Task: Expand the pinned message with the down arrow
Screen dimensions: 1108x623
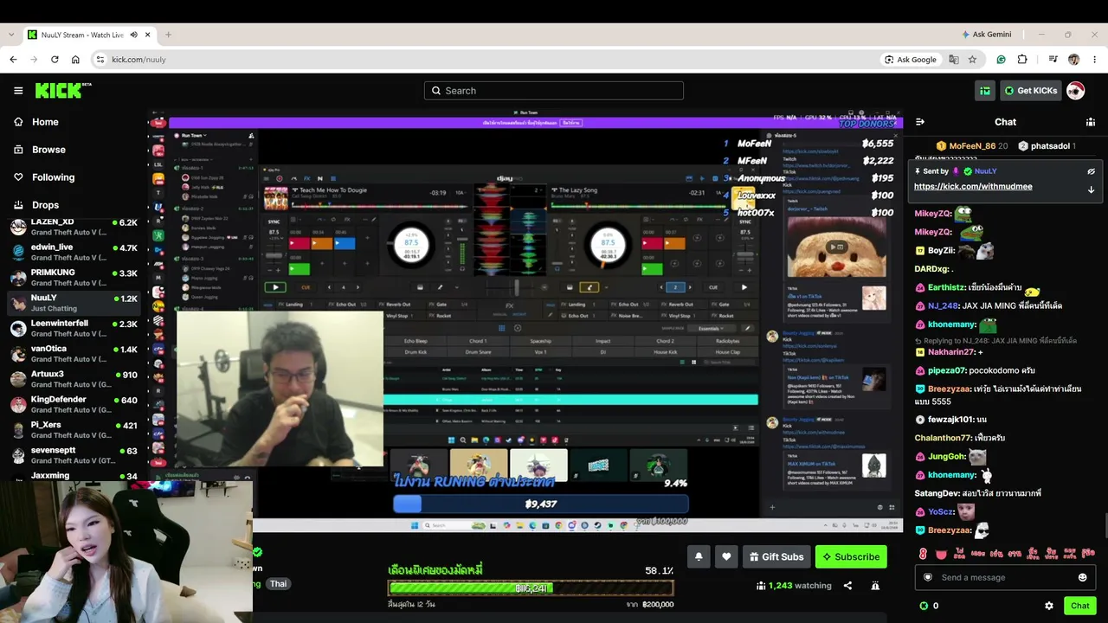Action: (x=1091, y=189)
